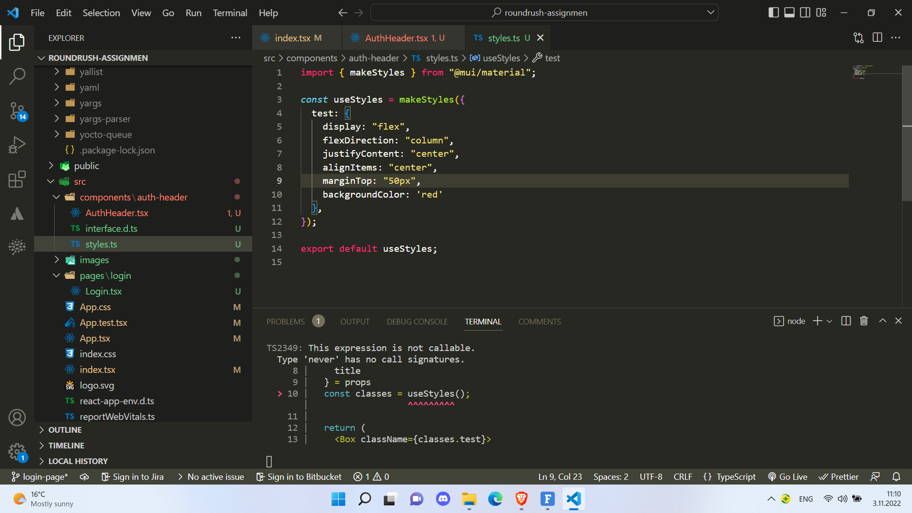
Task: Open changes compare icon in editor toolbar
Action: 858,38
